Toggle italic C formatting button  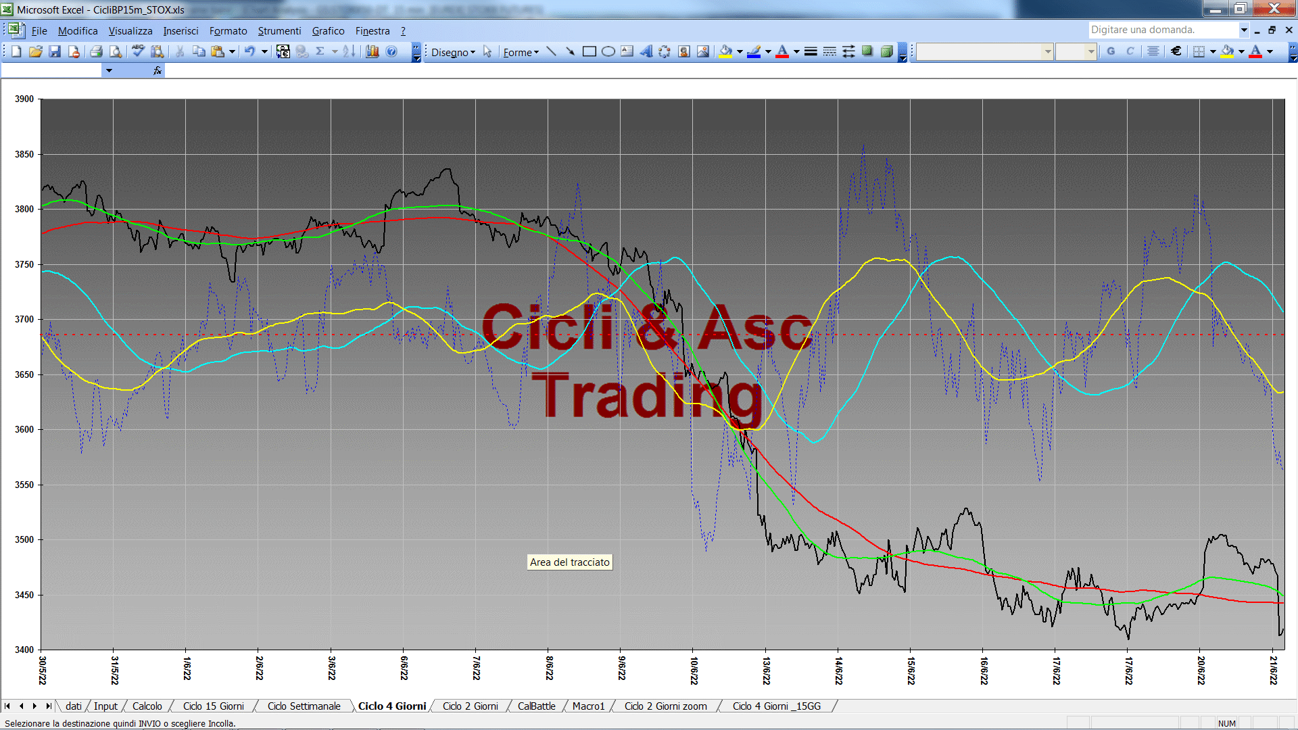[1130, 51]
